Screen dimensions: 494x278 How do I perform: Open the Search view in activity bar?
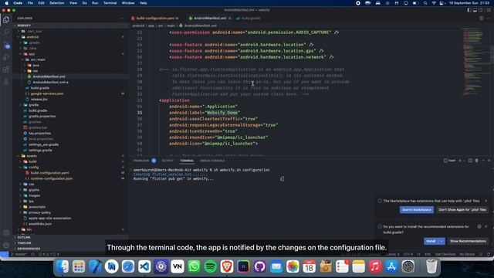point(6,32)
